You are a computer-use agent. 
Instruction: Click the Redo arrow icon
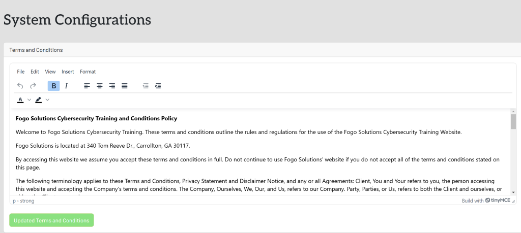33,86
